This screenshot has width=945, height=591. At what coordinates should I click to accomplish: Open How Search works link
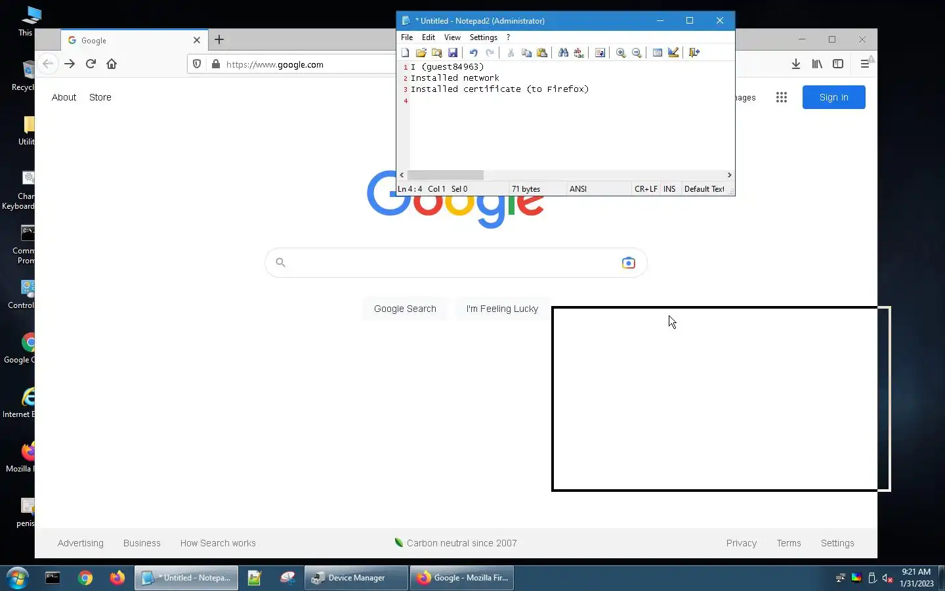point(218,543)
